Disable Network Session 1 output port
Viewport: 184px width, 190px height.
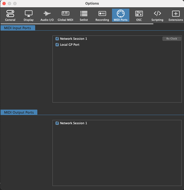point(57,123)
